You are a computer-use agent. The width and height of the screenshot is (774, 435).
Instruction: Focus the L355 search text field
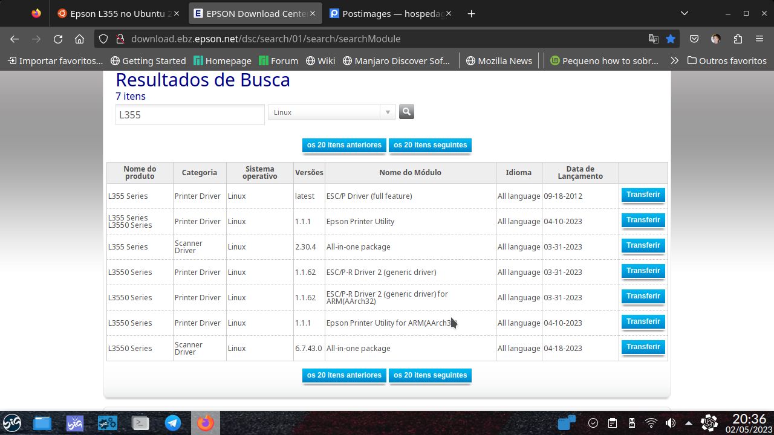click(190, 114)
